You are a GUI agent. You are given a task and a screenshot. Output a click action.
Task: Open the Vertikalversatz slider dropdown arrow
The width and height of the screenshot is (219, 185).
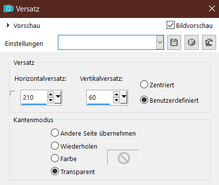[124, 97]
